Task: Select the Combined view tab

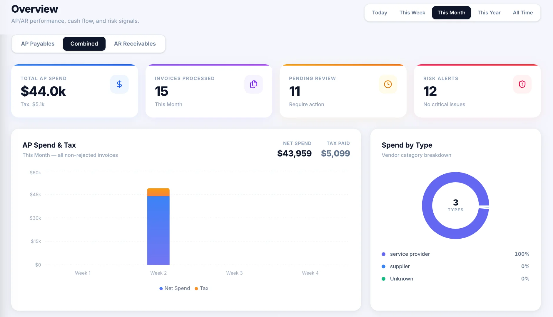Action: (84, 44)
